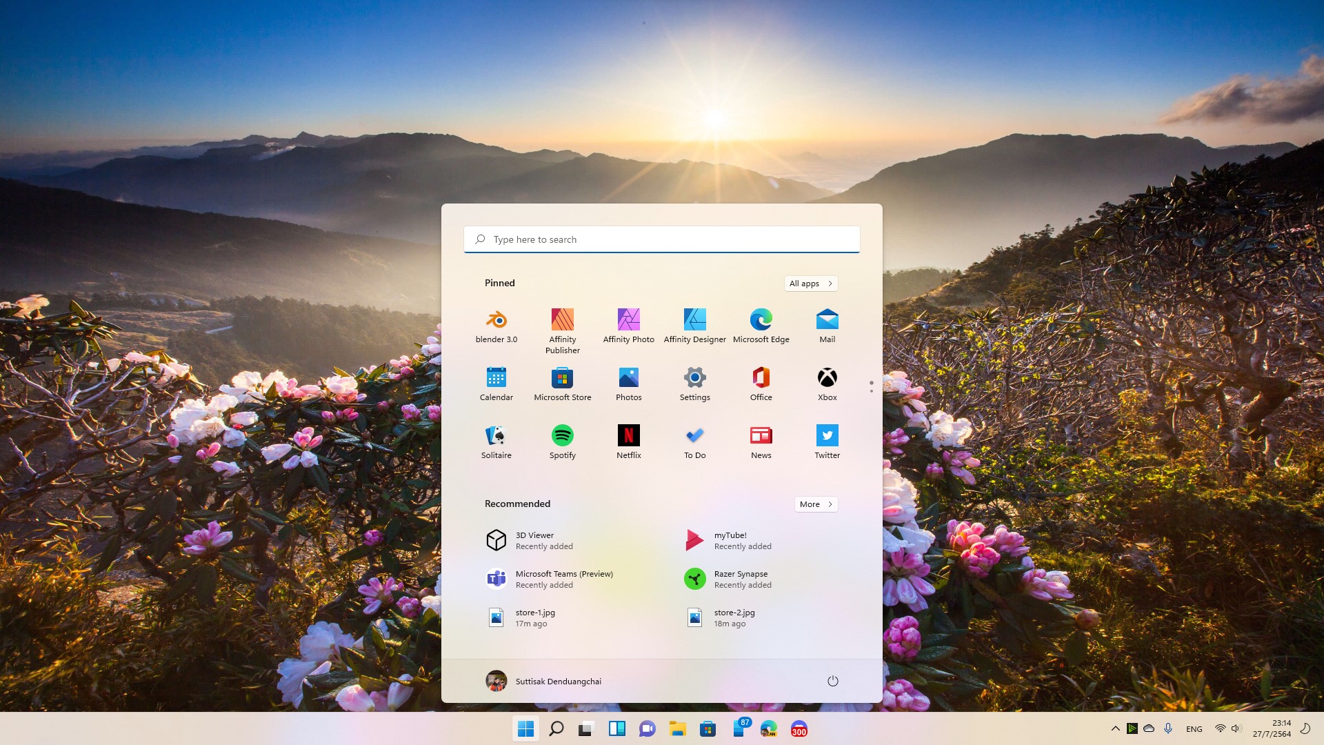Launch Affinity Publisher
This screenshot has height=745, width=1324.
click(563, 331)
